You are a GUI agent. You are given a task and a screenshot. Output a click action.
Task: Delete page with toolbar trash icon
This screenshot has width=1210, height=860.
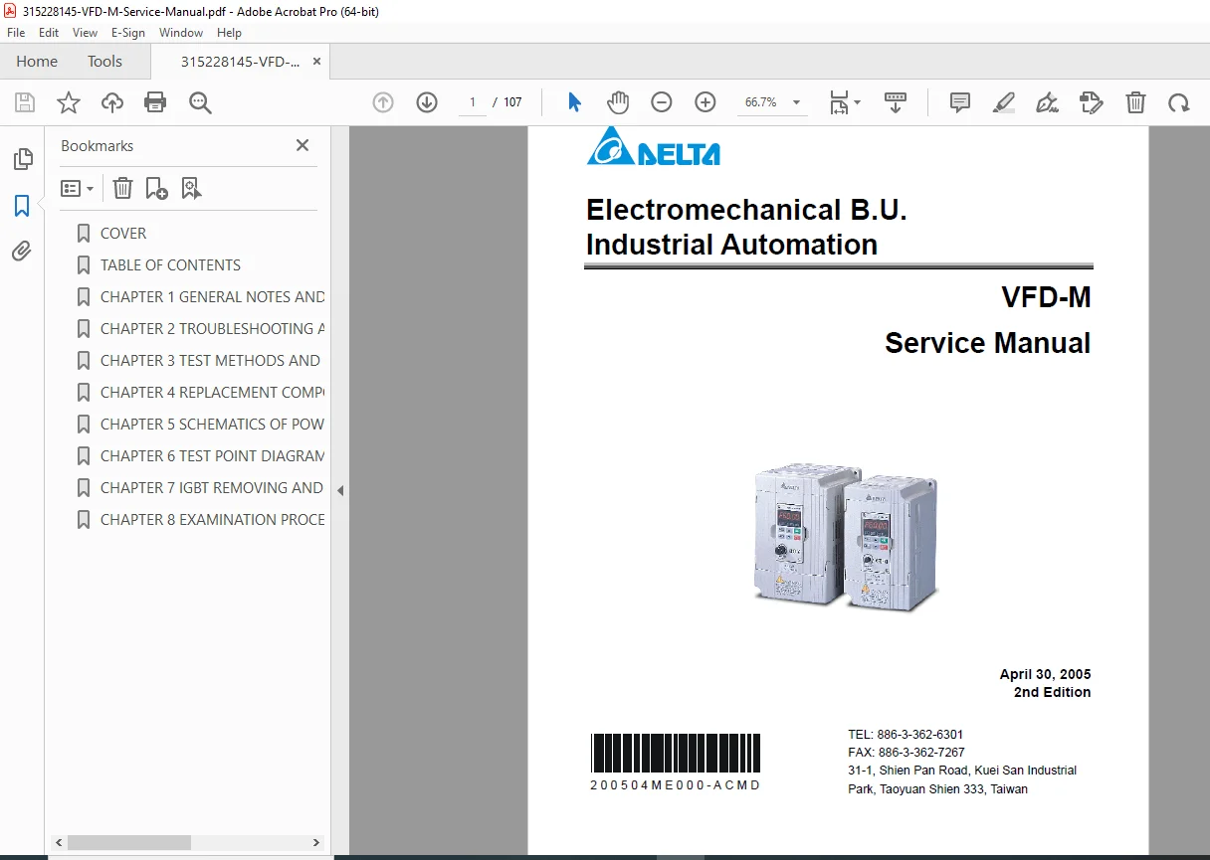[1135, 102]
